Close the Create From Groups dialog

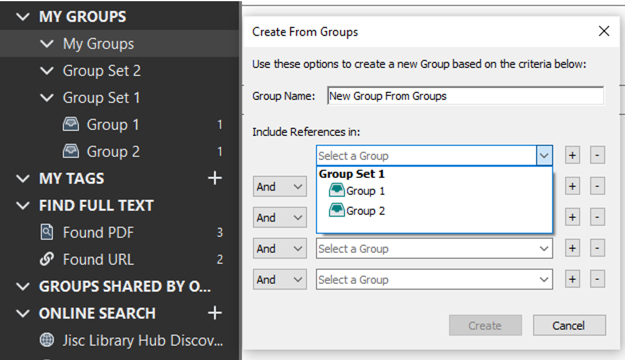click(604, 31)
